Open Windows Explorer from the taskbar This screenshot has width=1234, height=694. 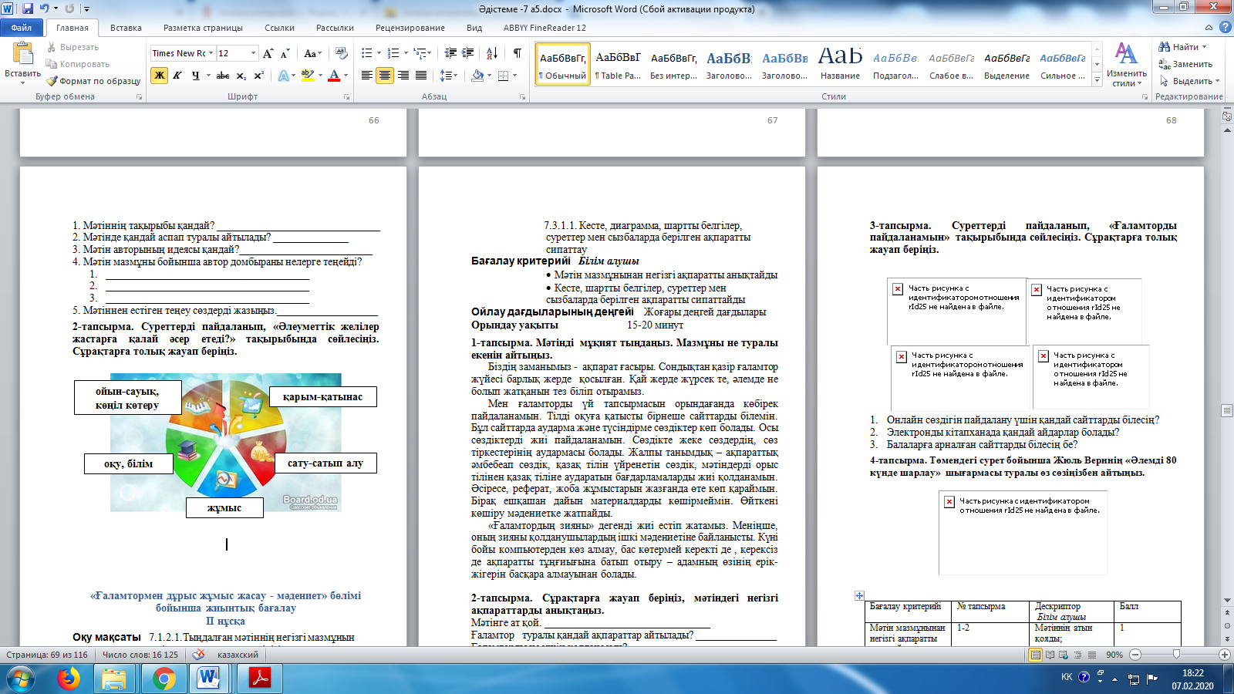[114, 679]
